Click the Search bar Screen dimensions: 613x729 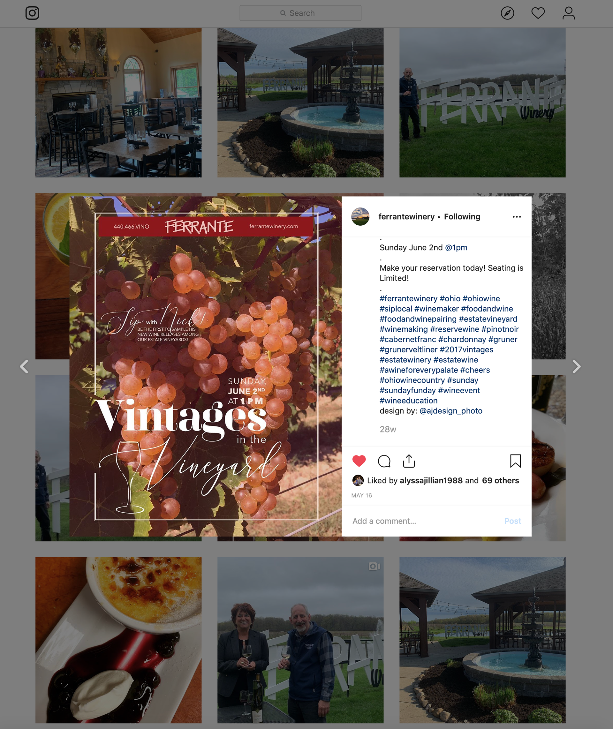pos(300,13)
